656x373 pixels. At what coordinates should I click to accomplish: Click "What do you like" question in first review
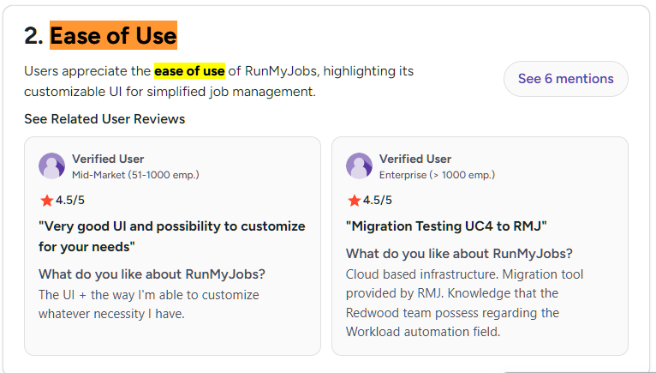(x=152, y=274)
